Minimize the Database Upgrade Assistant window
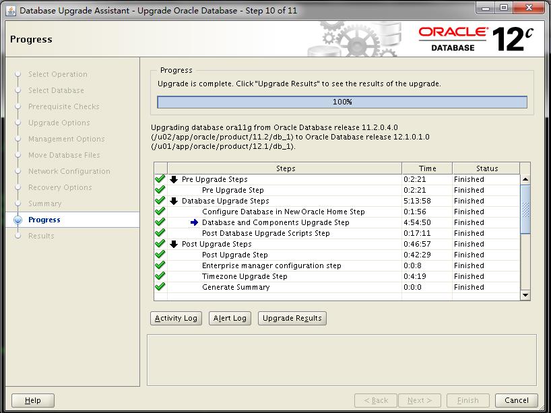Screen dimensions: 551x413 click(486, 8)
